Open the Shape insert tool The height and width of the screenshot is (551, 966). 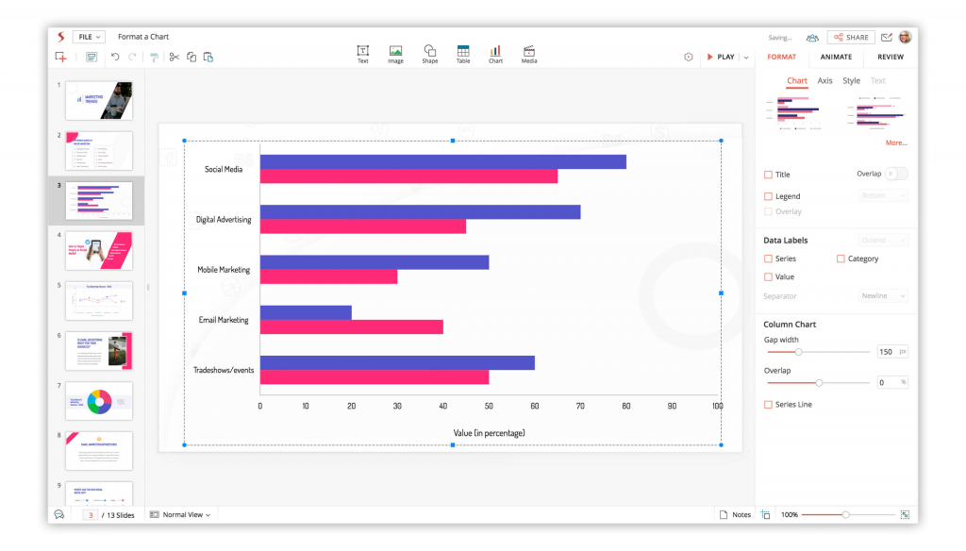coord(429,53)
